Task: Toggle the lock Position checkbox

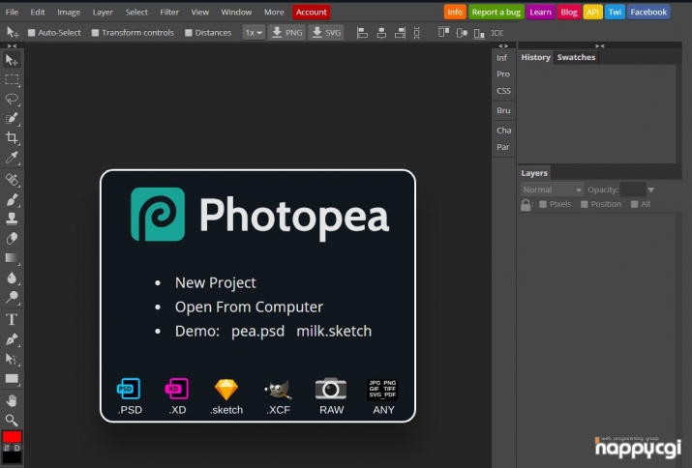Action: (585, 204)
